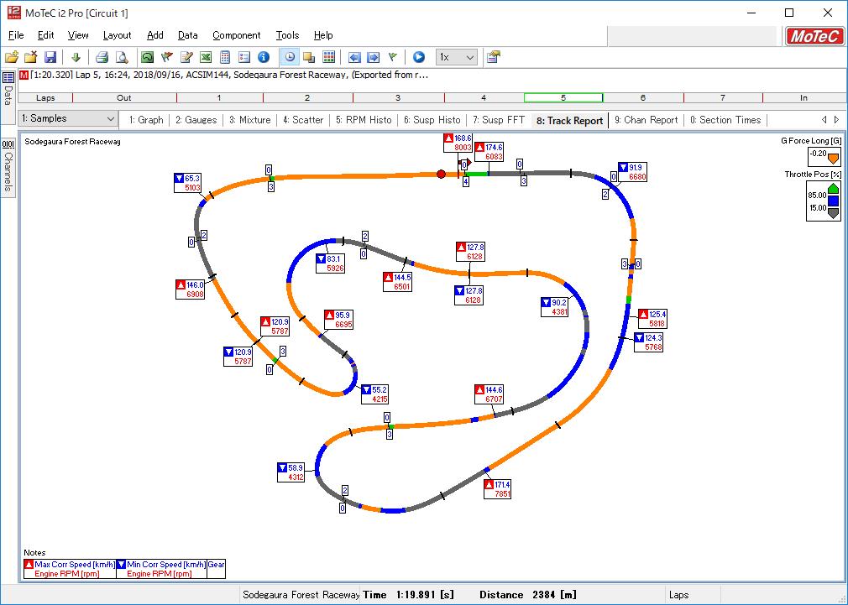This screenshot has width=848, height=605.
Task: Switch to the '3: Mixture' tab
Action: 250,120
